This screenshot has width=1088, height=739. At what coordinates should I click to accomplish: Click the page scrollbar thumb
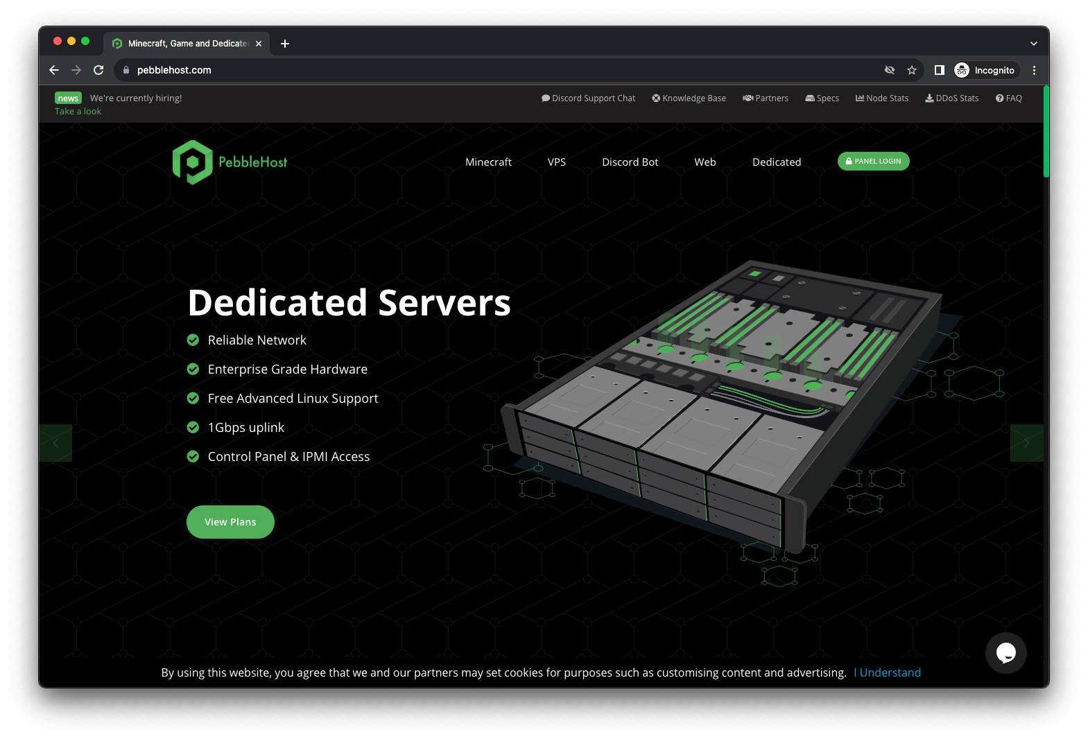1046,132
